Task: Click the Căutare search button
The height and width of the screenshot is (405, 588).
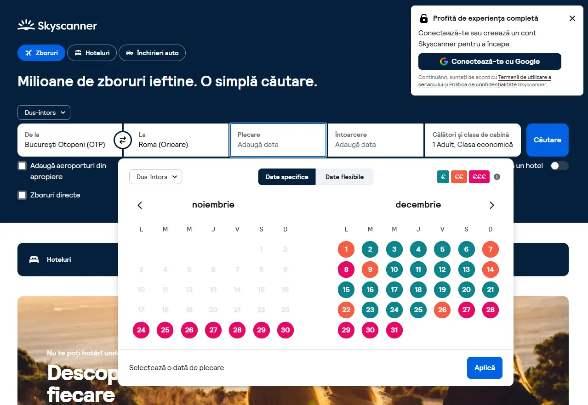Action: tap(548, 140)
